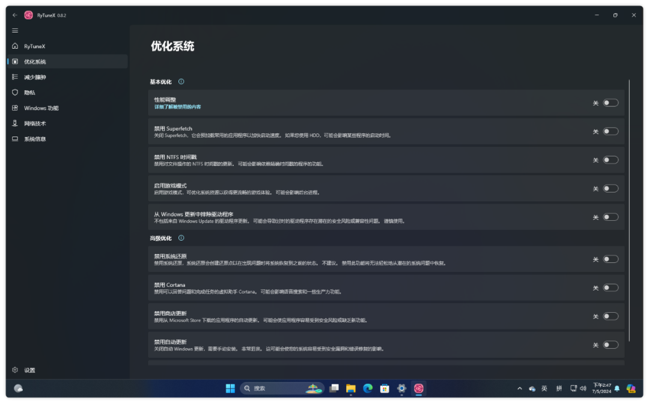
Task: Click the 隐私 shield icon
Action: 15,93
